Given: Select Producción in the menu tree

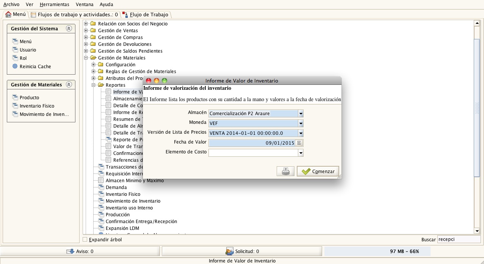Looking at the screenshot, I should (x=117, y=214).
